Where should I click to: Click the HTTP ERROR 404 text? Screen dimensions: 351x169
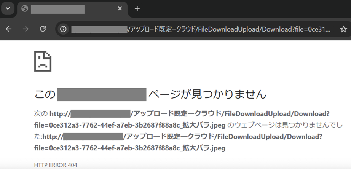click(x=56, y=165)
